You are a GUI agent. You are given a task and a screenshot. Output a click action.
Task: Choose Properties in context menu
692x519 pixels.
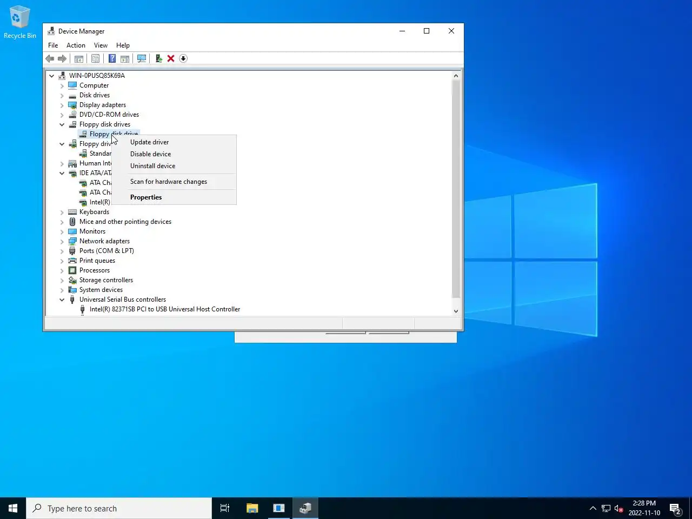pos(174,197)
